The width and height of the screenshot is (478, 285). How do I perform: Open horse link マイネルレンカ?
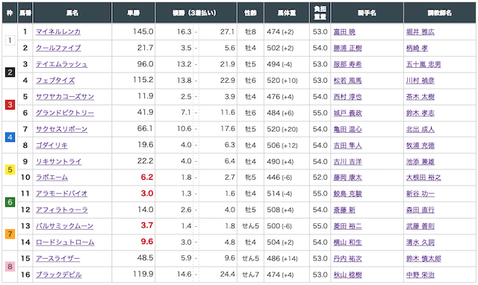58,31
